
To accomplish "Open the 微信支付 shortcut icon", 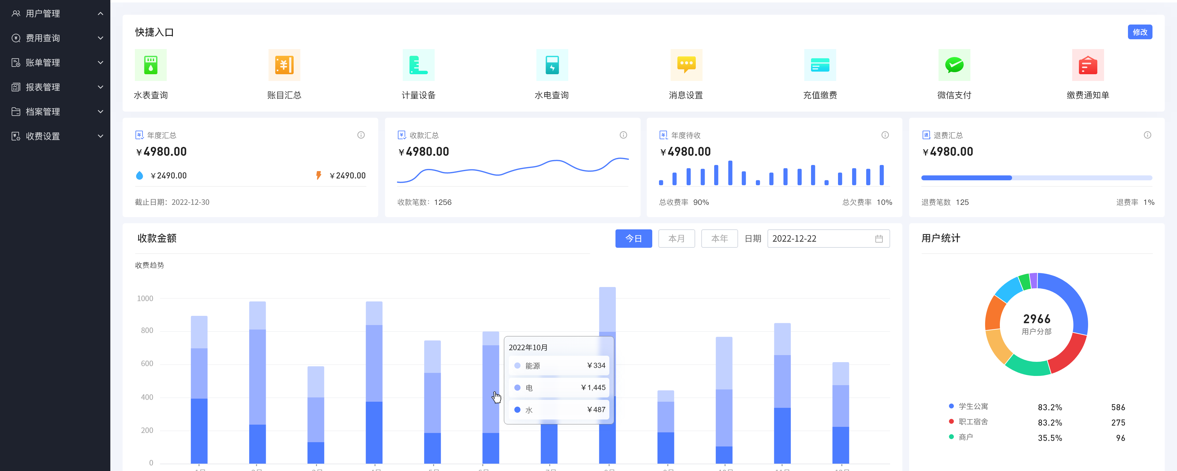I will (x=954, y=65).
